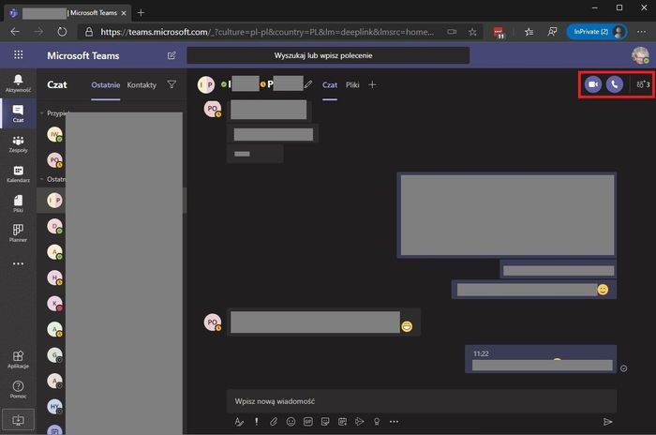Open the Pliki tab in conversation

point(352,84)
